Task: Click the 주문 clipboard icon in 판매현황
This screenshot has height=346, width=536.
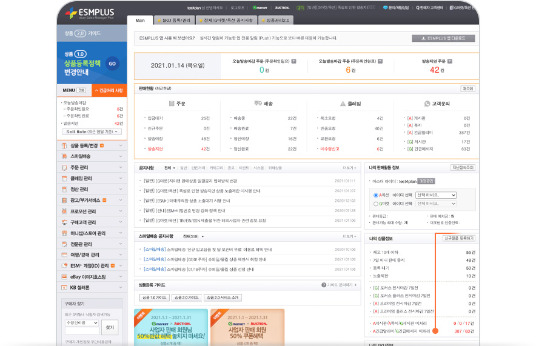Action: (172, 104)
